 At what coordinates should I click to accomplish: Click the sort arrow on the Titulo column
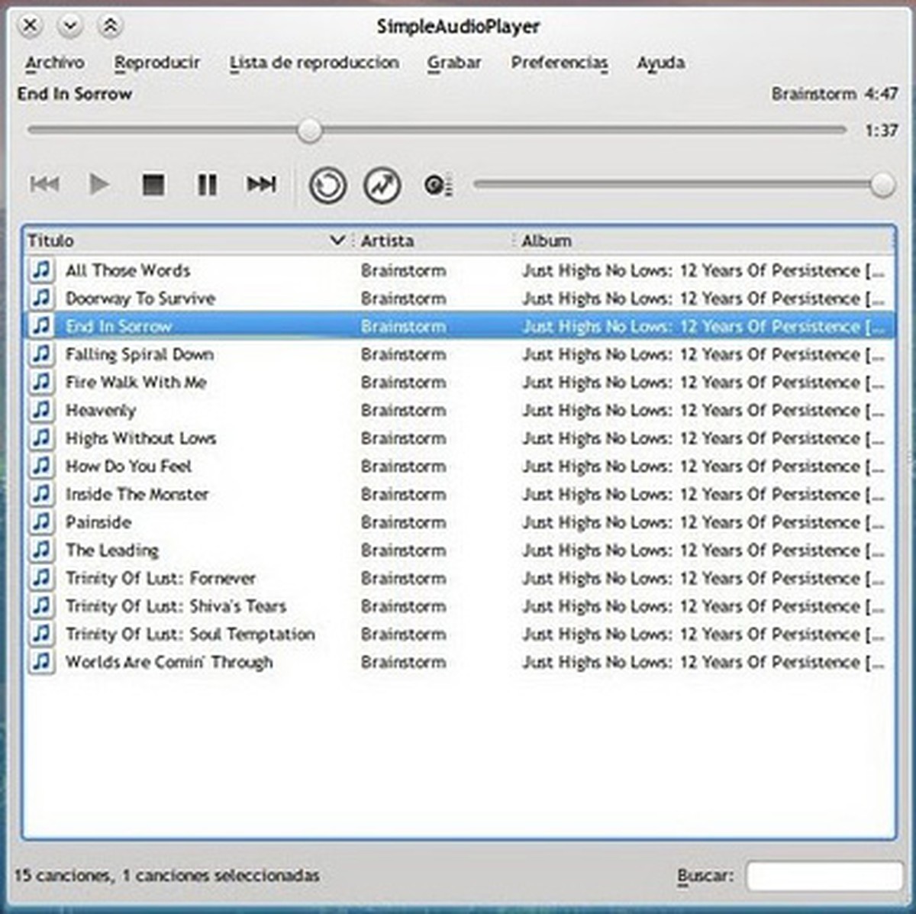pyautogui.click(x=337, y=241)
